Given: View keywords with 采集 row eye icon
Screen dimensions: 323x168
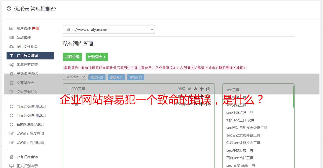Looking at the screenshot, I should (x=190, y=104).
